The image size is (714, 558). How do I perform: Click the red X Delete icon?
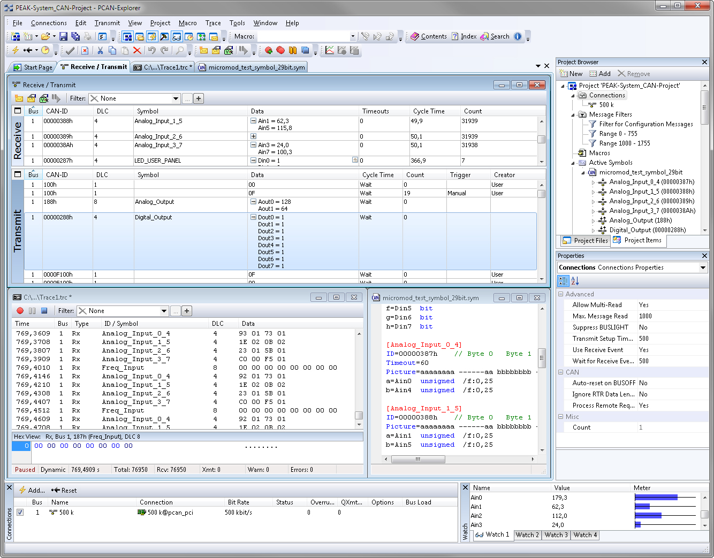point(137,50)
